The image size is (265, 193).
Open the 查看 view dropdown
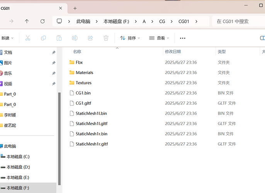point(159,38)
